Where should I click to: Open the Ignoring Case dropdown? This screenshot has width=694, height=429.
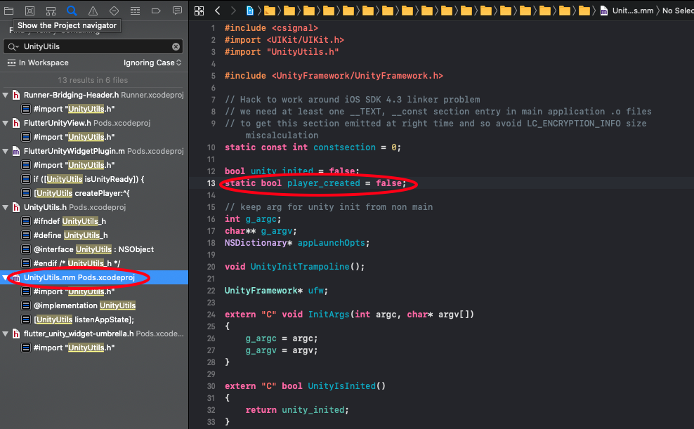tap(152, 62)
